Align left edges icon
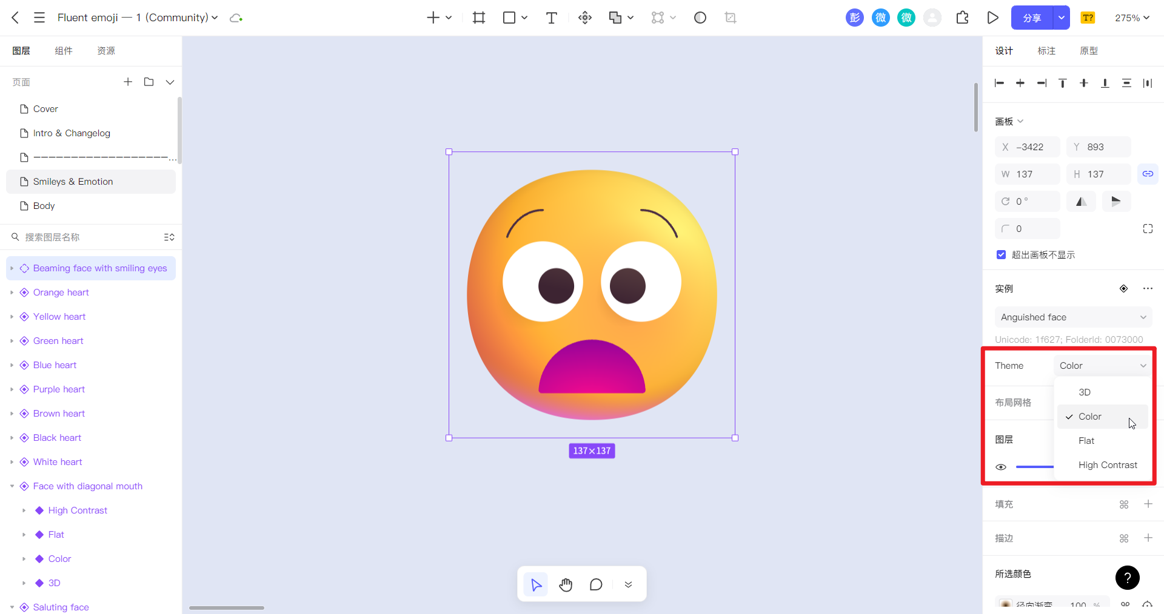 pyautogui.click(x=1000, y=83)
